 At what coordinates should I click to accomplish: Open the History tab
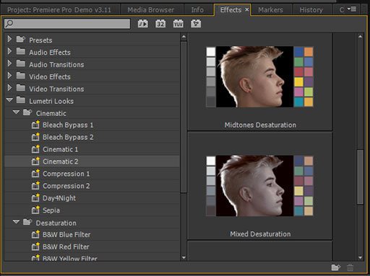tap(311, 10)
